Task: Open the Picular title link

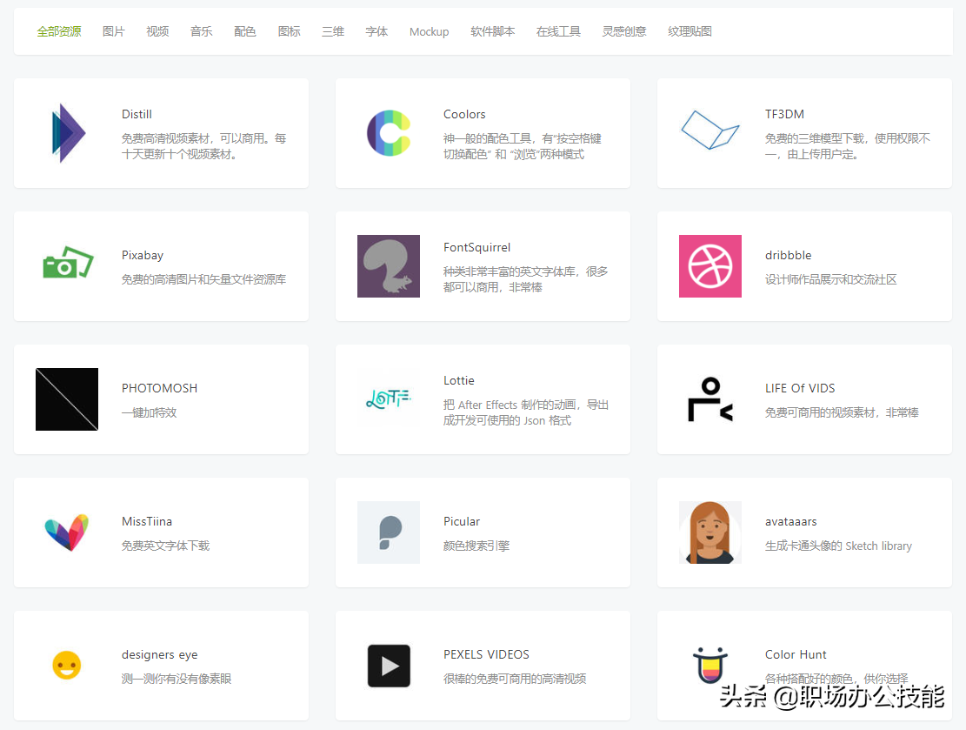Action: point(462,521)
